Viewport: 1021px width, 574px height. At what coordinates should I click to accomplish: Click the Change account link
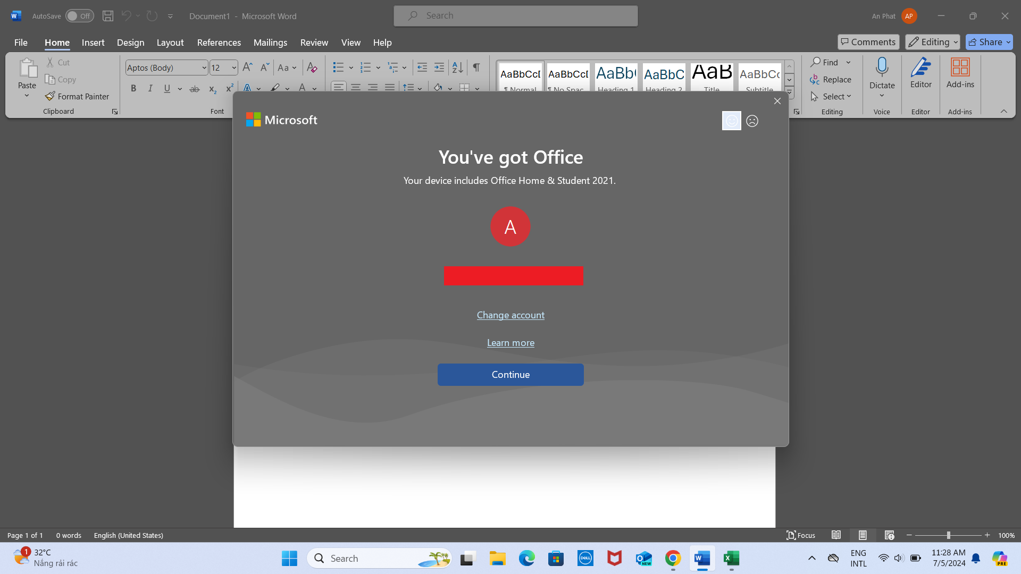[510, 315]
